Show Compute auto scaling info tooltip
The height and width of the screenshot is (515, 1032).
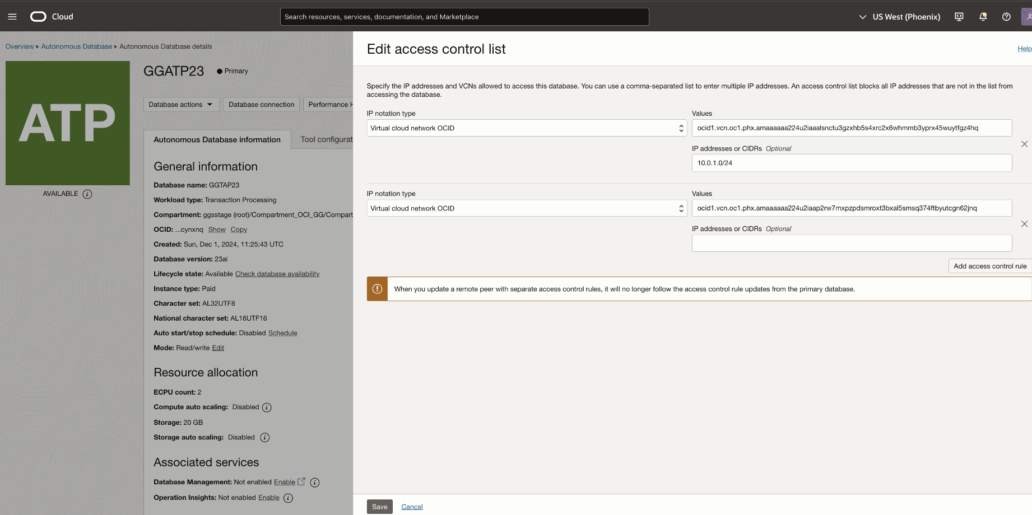(x=267, y=408)
